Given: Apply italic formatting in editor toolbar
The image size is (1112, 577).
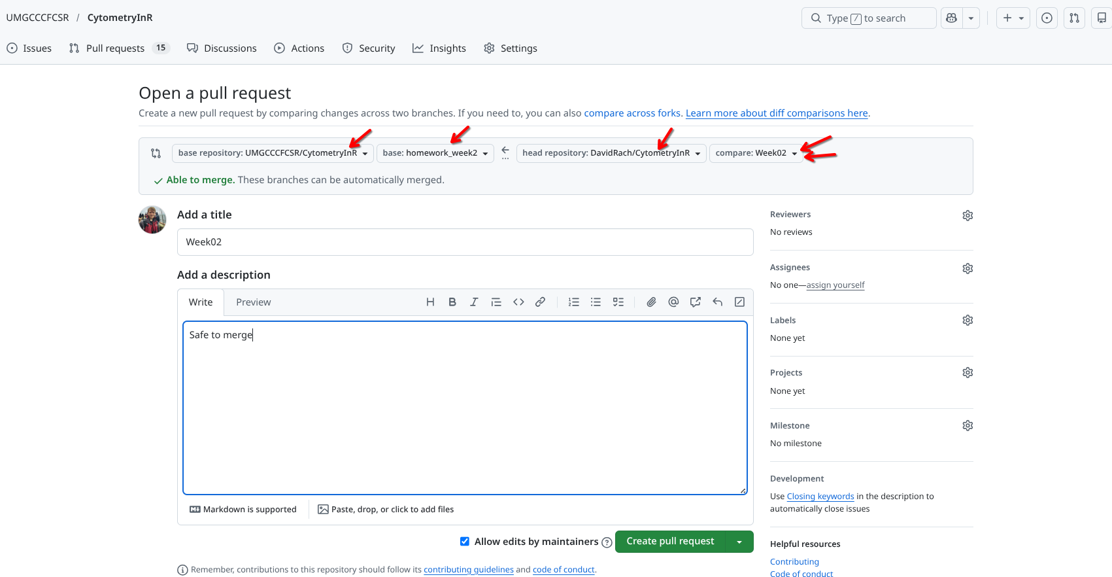Looking at the screenshot, I should [x=474, y=302].
